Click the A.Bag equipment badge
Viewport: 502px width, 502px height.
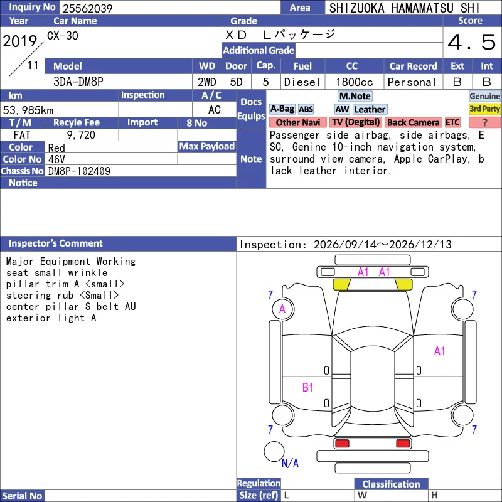coord(282,109)
